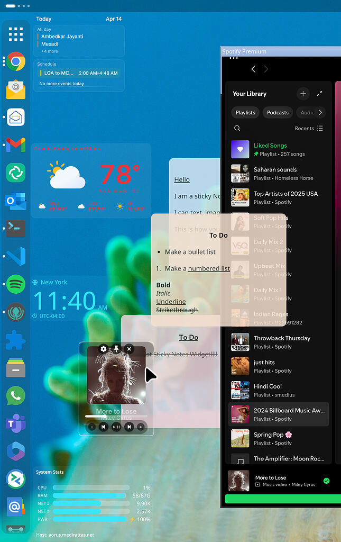
Task: Open Spotify from the dock
Action: pos(16,284)
